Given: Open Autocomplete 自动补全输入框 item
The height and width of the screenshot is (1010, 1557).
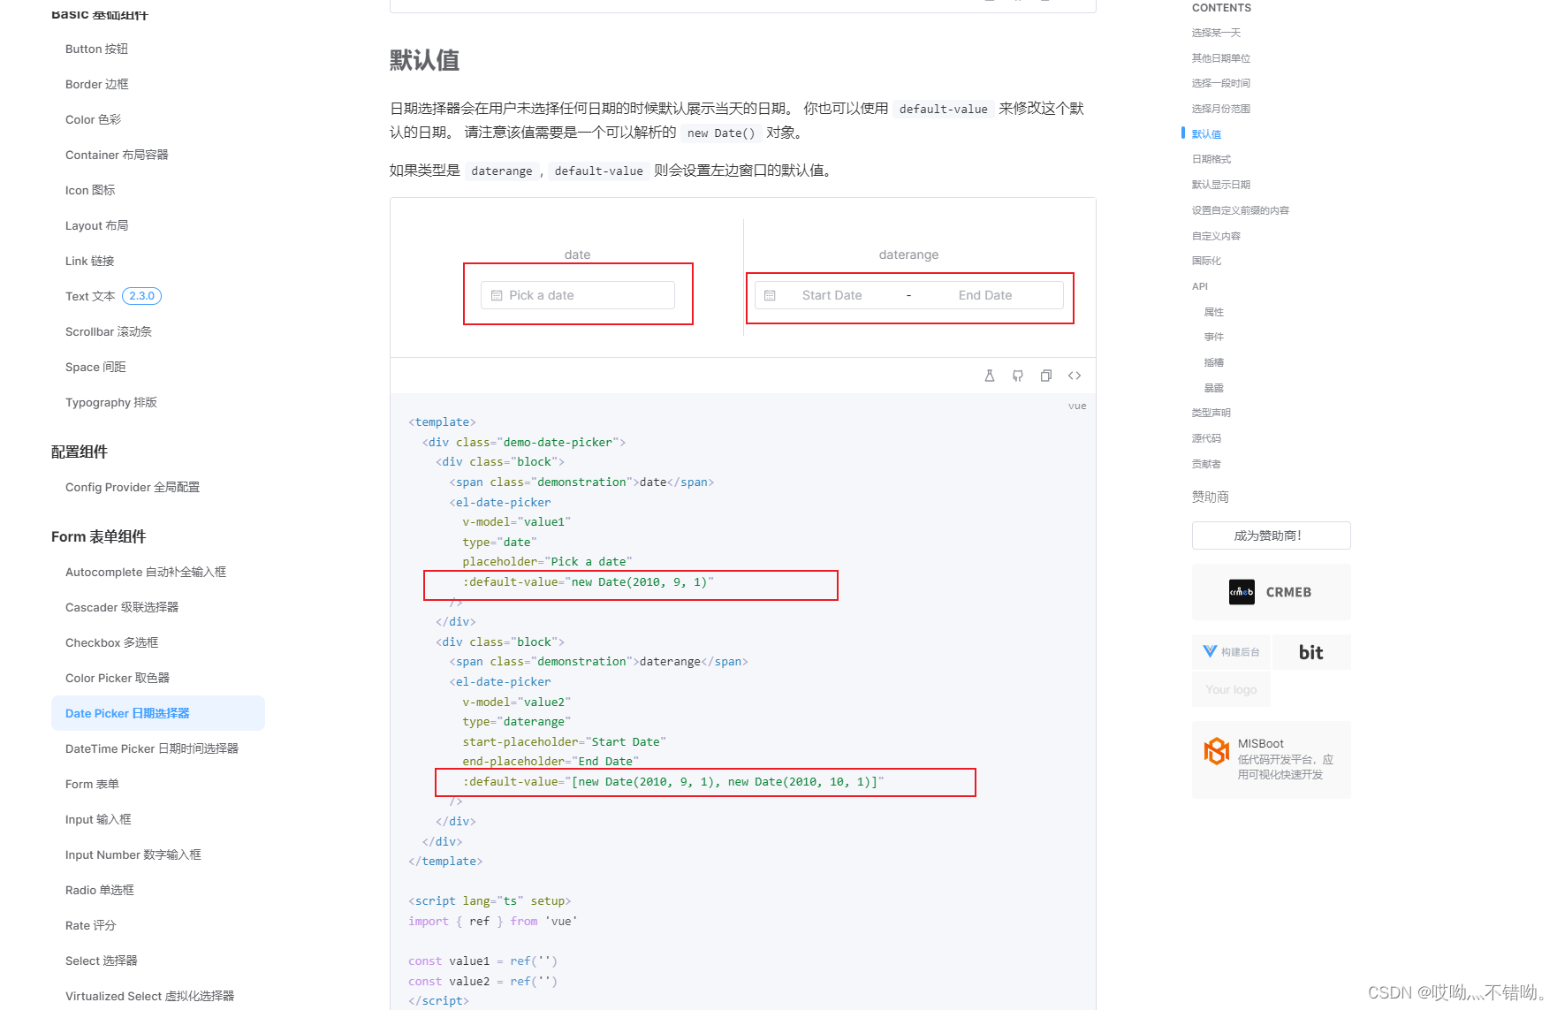Looking at the screenshot, I should (146, 572).
